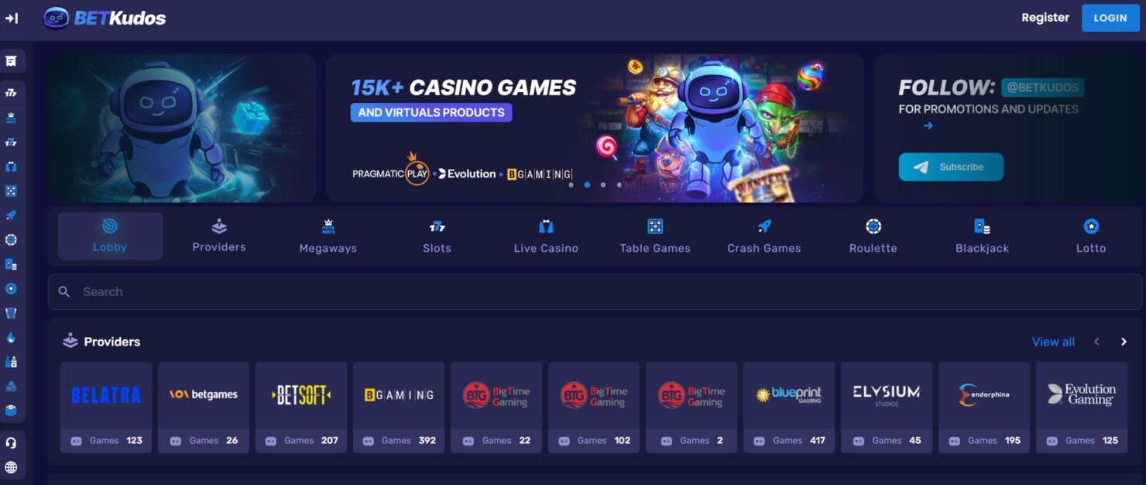This screenshot has height=485, width=1146.
Task: Subscribe via the Telegram button
Action: pyautogui.click(x=951, y=167)
